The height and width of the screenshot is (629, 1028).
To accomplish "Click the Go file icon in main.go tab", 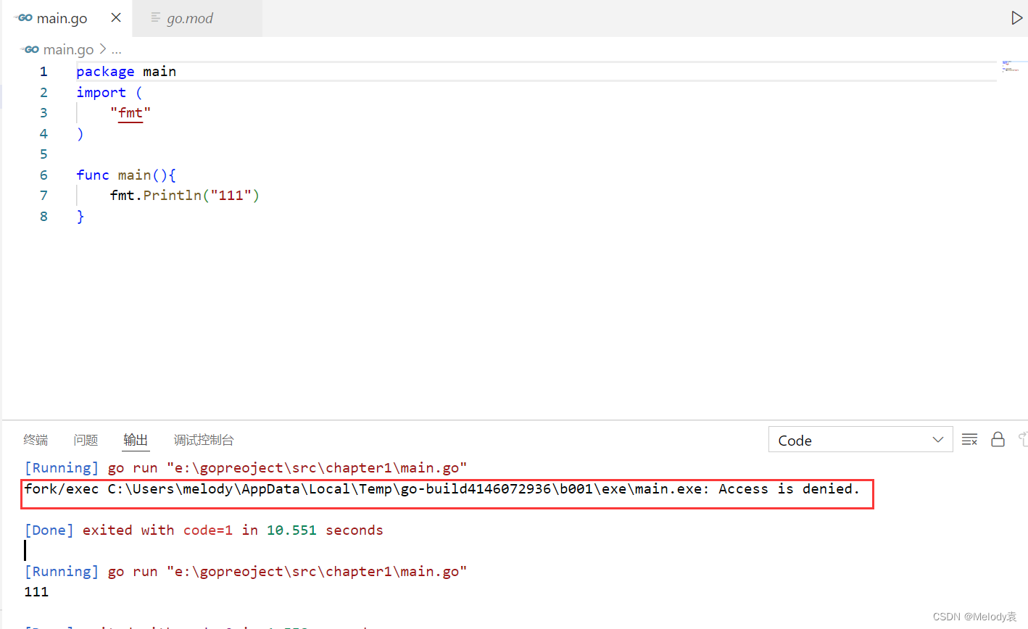I will (x=24, y=18).
